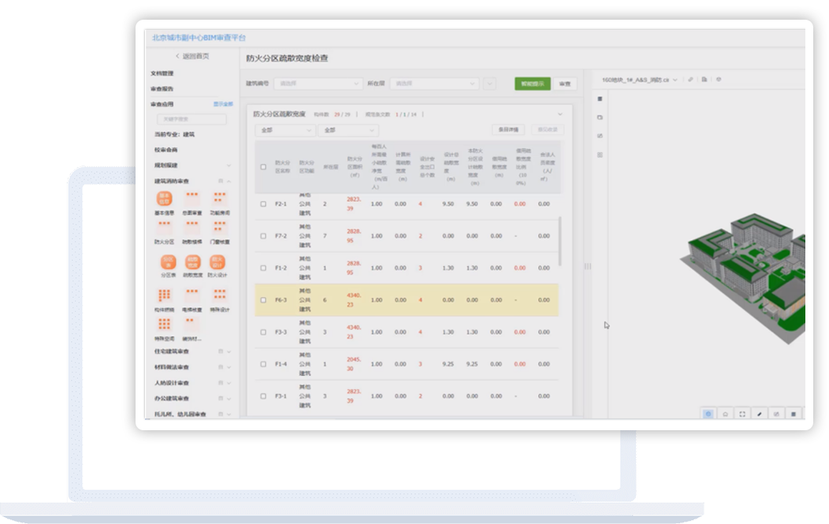Check the box for row F6-3
Screen dimensions: 829x524
point(263,300)
